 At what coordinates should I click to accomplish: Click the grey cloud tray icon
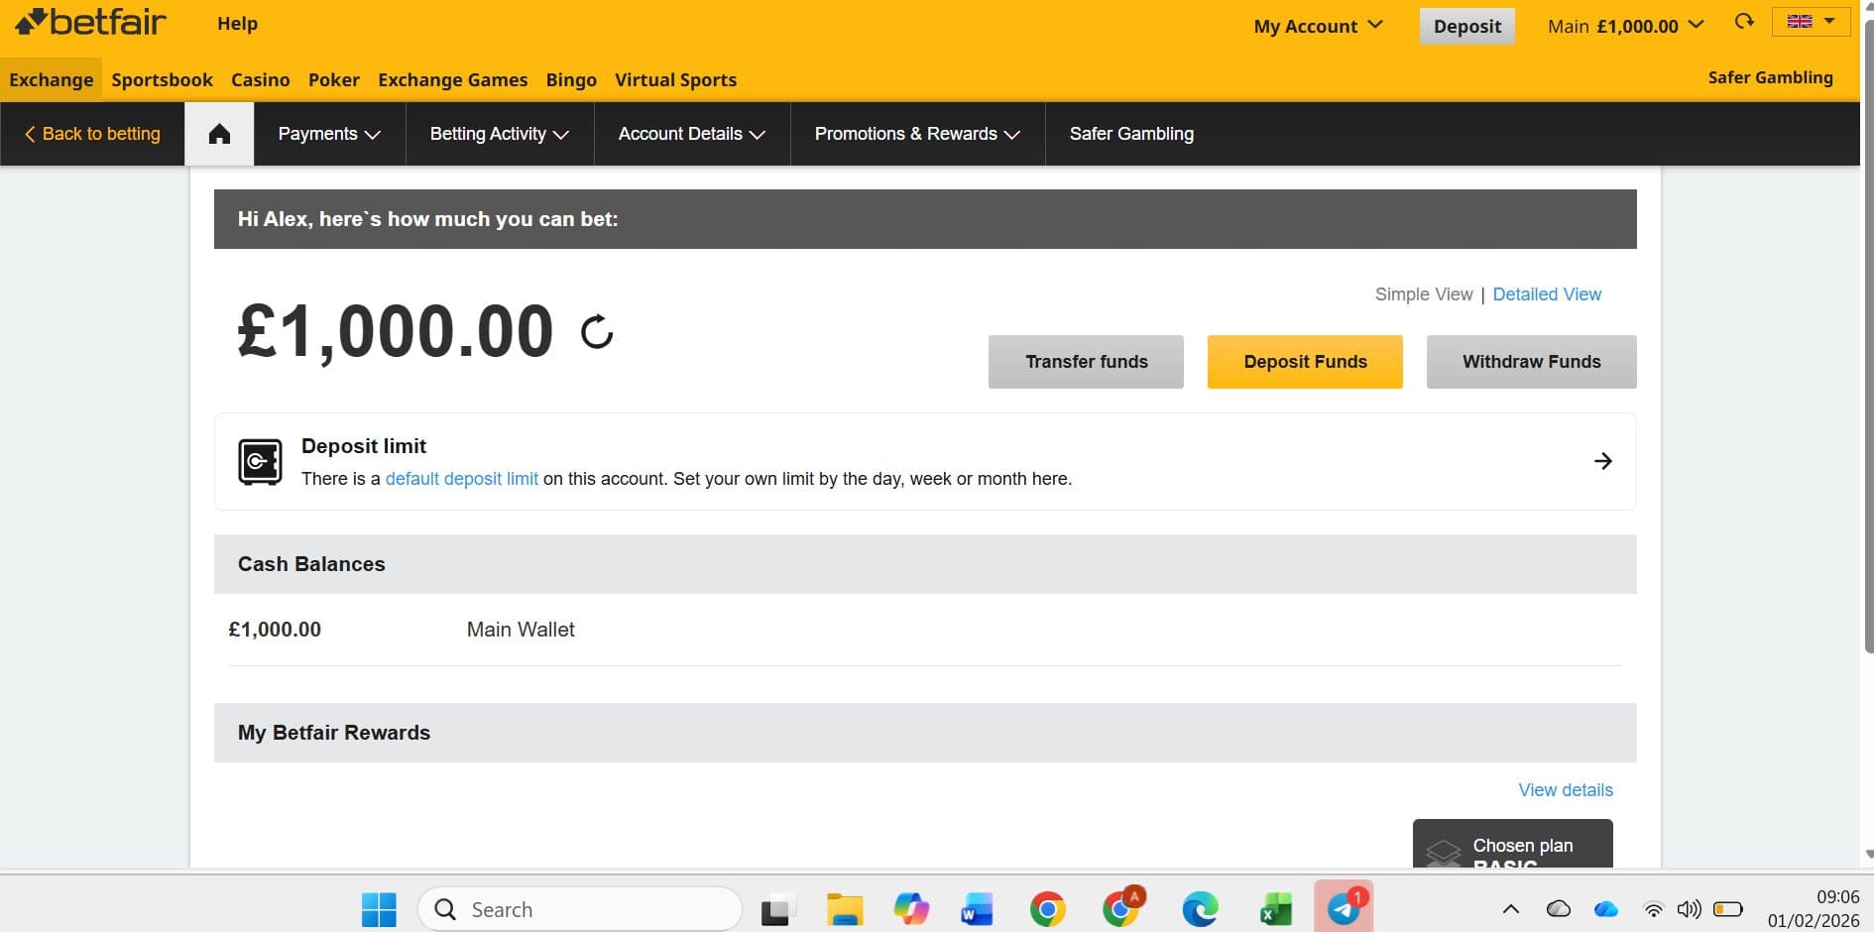[x=1559, y=909]
